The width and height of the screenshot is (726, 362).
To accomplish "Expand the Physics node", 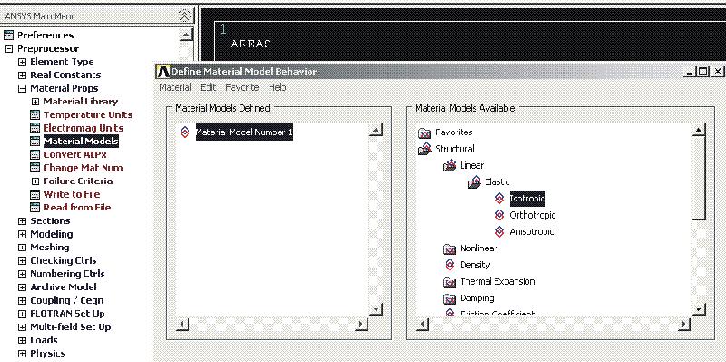I will [x=22, y=354].
